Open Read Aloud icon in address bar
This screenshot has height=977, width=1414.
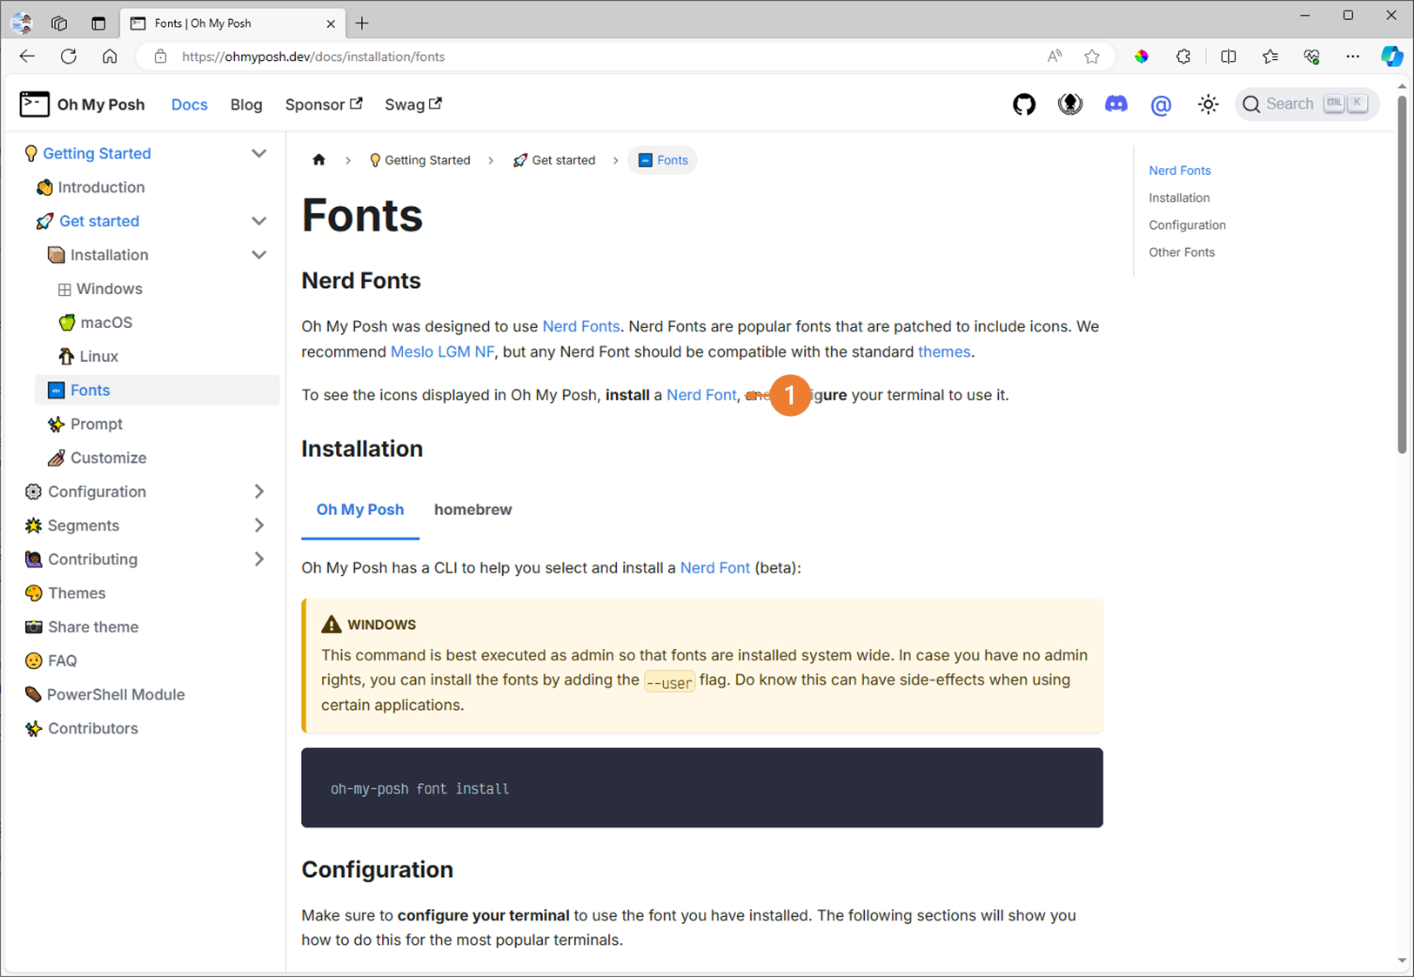click(1055, 57)
